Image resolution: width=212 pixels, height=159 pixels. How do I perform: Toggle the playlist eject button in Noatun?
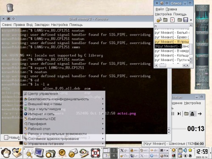[192, 114]
